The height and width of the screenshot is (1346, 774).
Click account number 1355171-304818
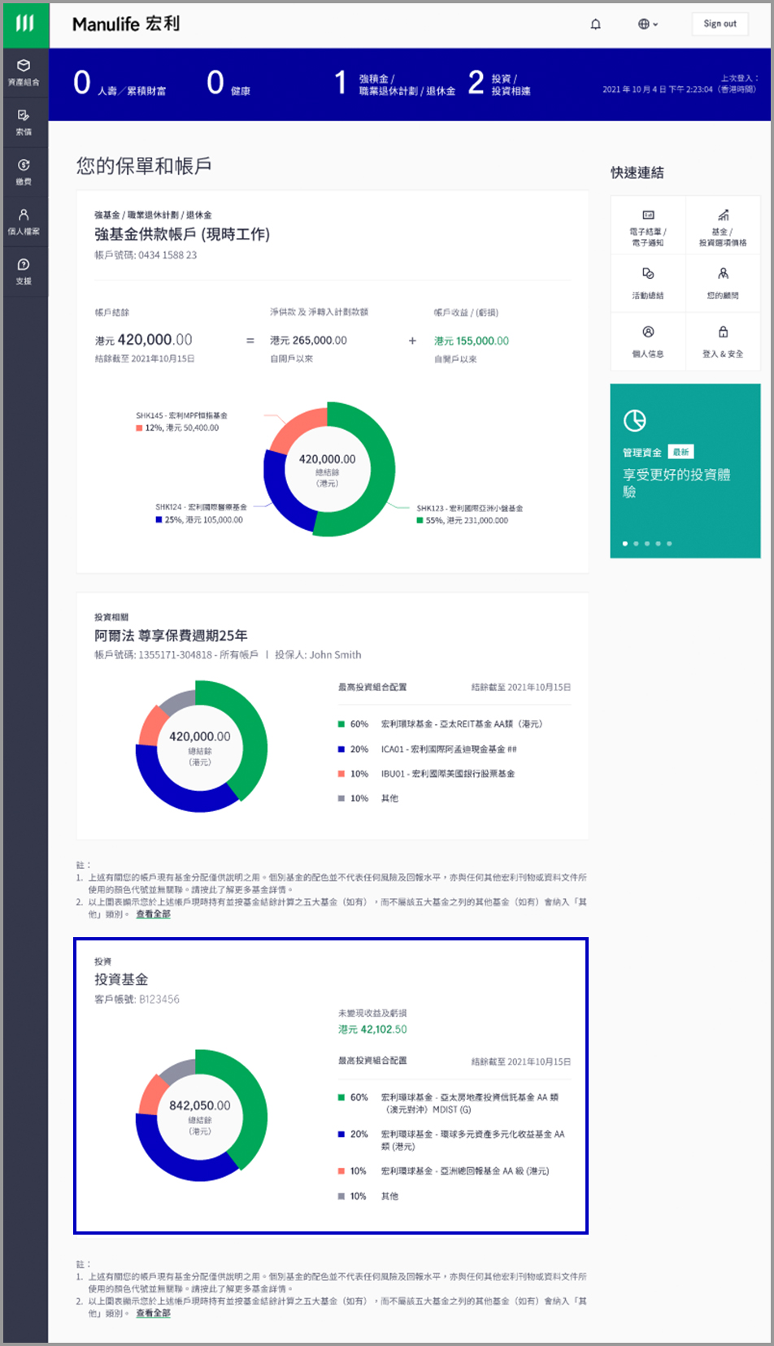[x=176, y=655]
